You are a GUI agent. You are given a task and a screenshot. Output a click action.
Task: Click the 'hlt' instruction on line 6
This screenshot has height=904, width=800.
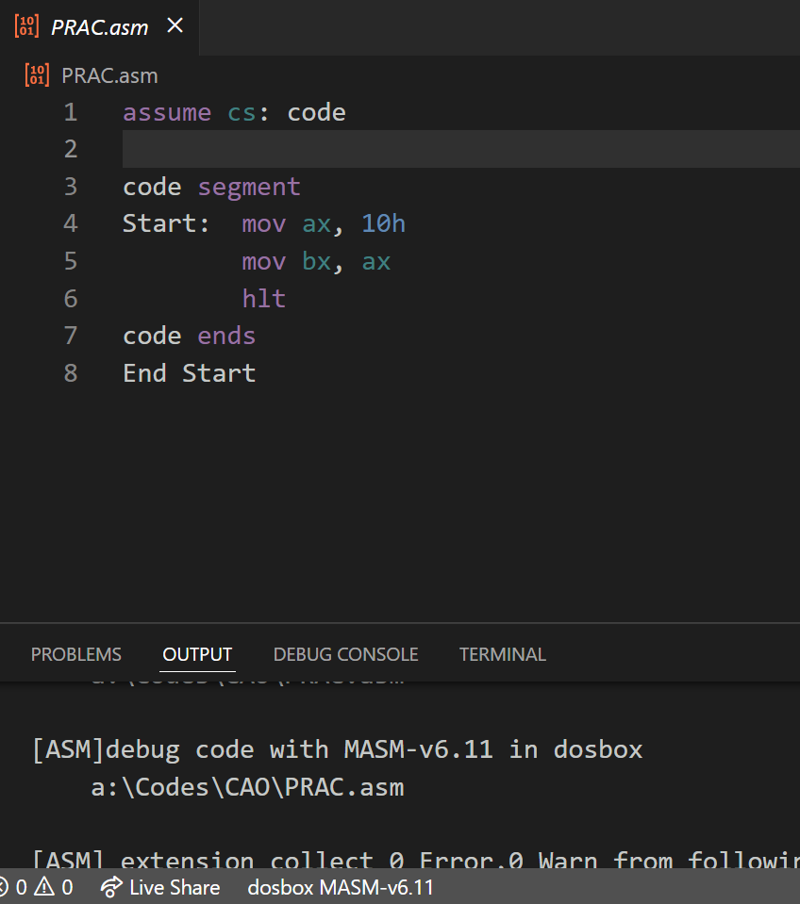[263, 299]
